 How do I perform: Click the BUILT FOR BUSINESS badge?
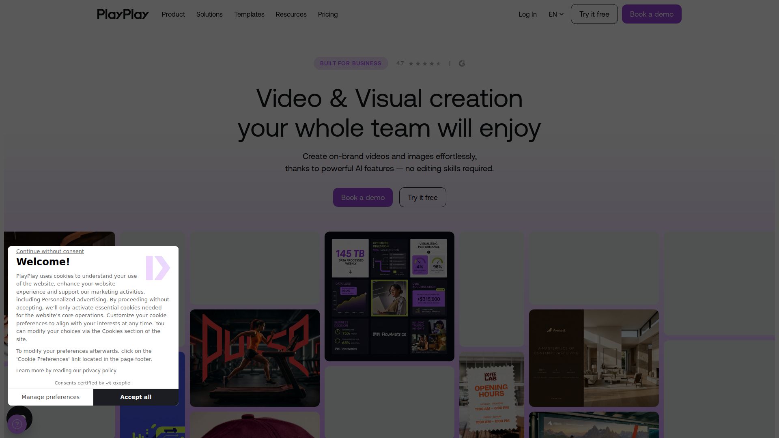pyautogui.click(x=351, y=63)
